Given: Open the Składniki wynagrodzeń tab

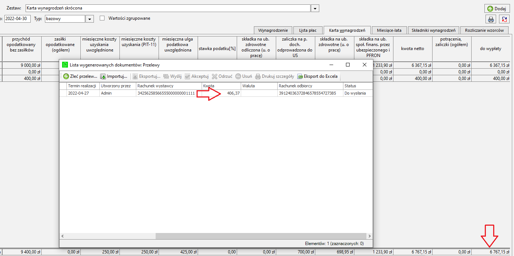Looking at the screenshot, I should pyautogui.click(x=433, y=30).
